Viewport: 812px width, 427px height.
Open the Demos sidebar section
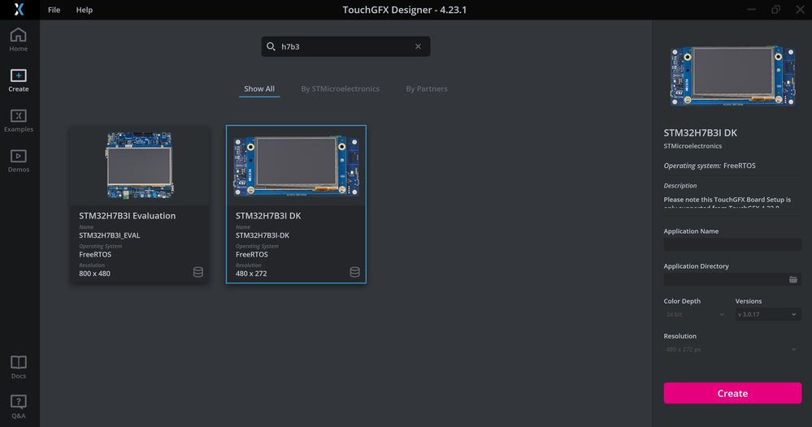pyautogui.click(x=18, y=161)
